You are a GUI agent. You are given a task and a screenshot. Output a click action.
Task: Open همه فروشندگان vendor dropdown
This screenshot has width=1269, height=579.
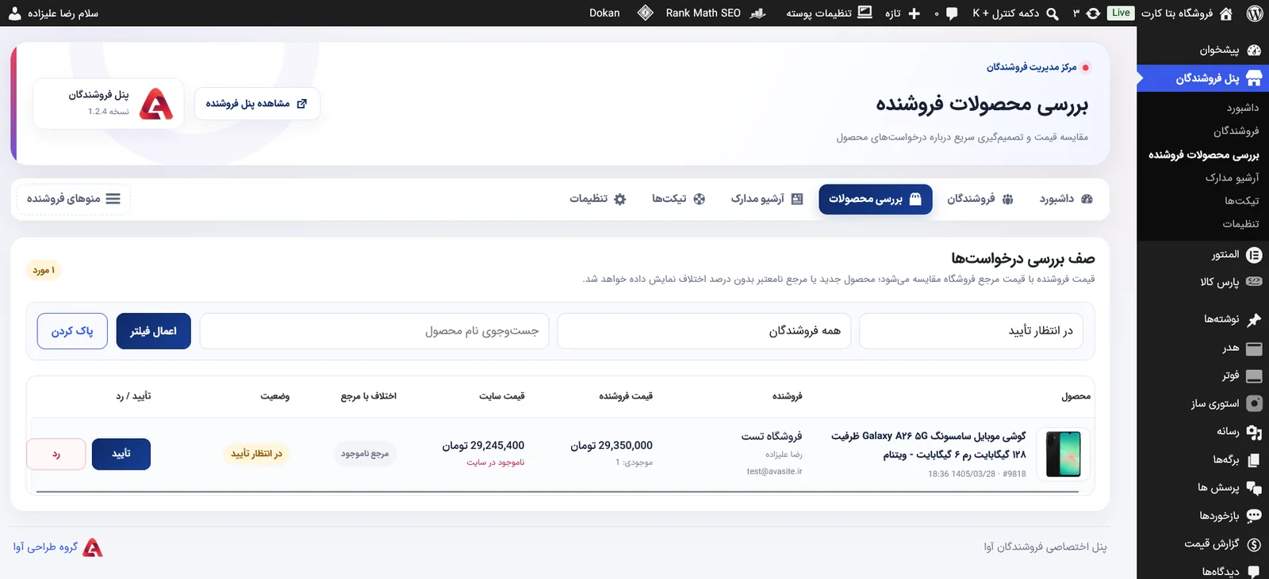coord(704,330)
